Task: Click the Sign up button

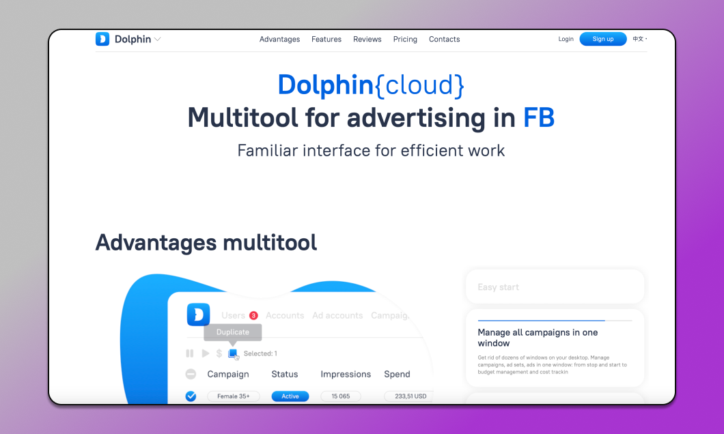Action: 603,39
